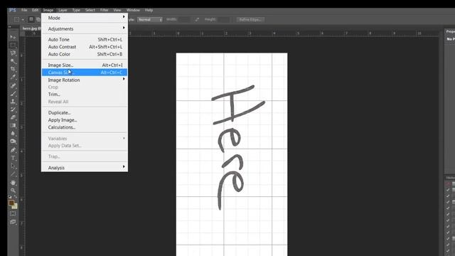Open the Help menu
This screenshot has width=455, height=256.
click(x=149, y=10)
